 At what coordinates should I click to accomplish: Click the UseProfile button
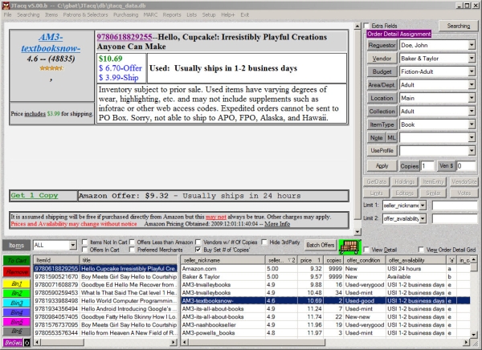tap(382, 151)
